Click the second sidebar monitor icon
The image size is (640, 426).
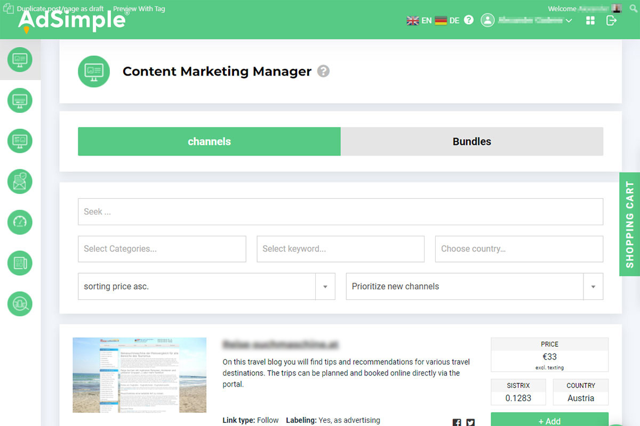coord(20,100)
